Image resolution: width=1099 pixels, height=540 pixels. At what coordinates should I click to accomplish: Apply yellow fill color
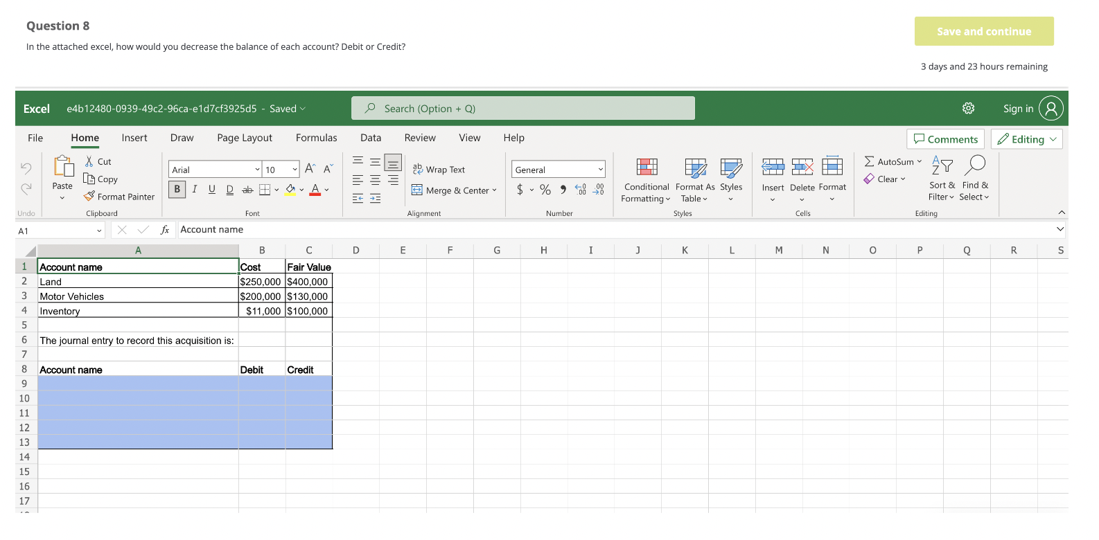click(x=290, y=189)
